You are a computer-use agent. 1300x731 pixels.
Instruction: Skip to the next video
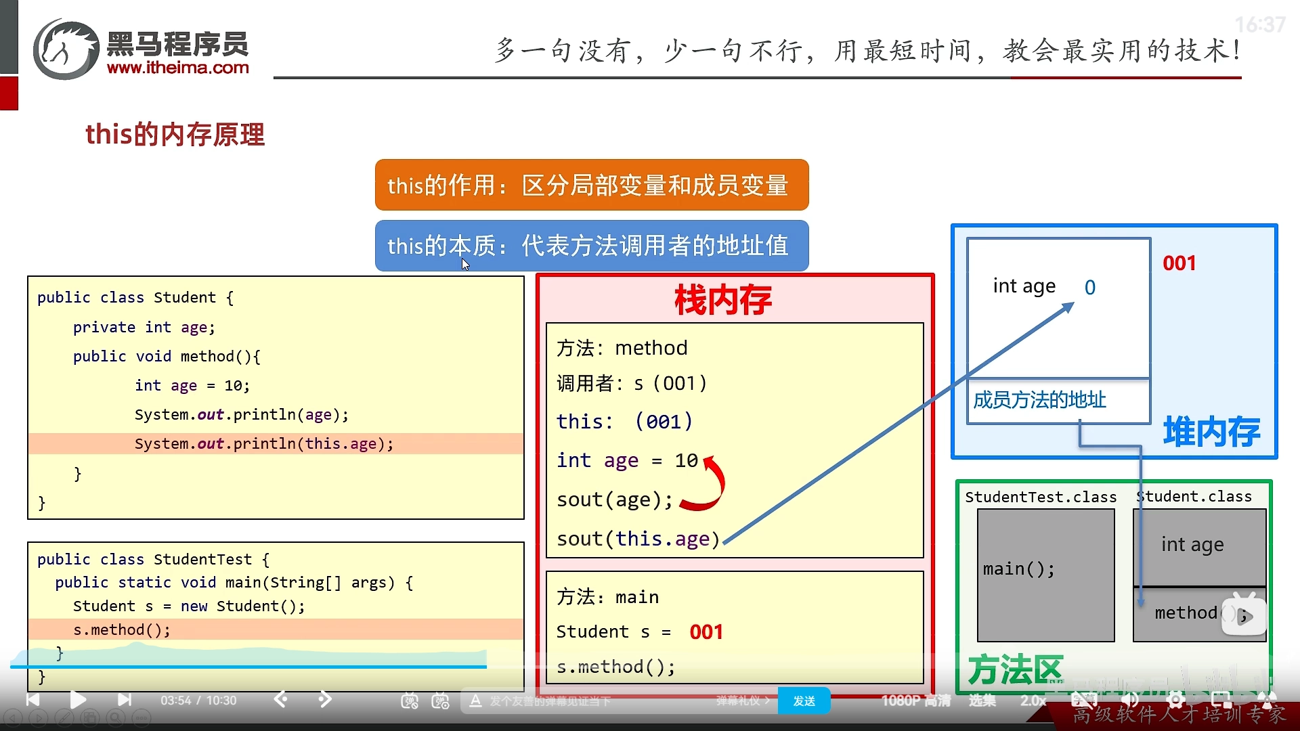[x=125, y=700]
